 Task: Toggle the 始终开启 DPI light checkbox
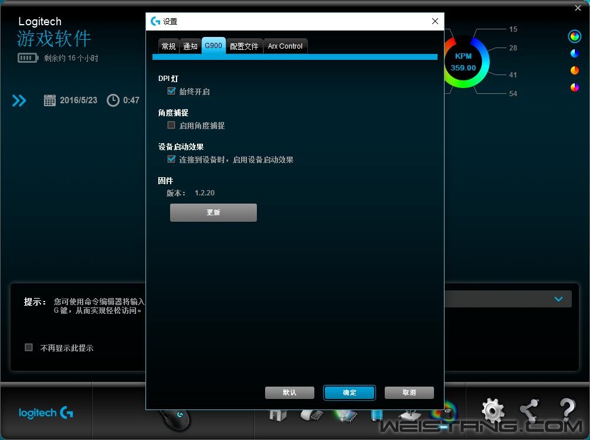click(x=172, y=91)
